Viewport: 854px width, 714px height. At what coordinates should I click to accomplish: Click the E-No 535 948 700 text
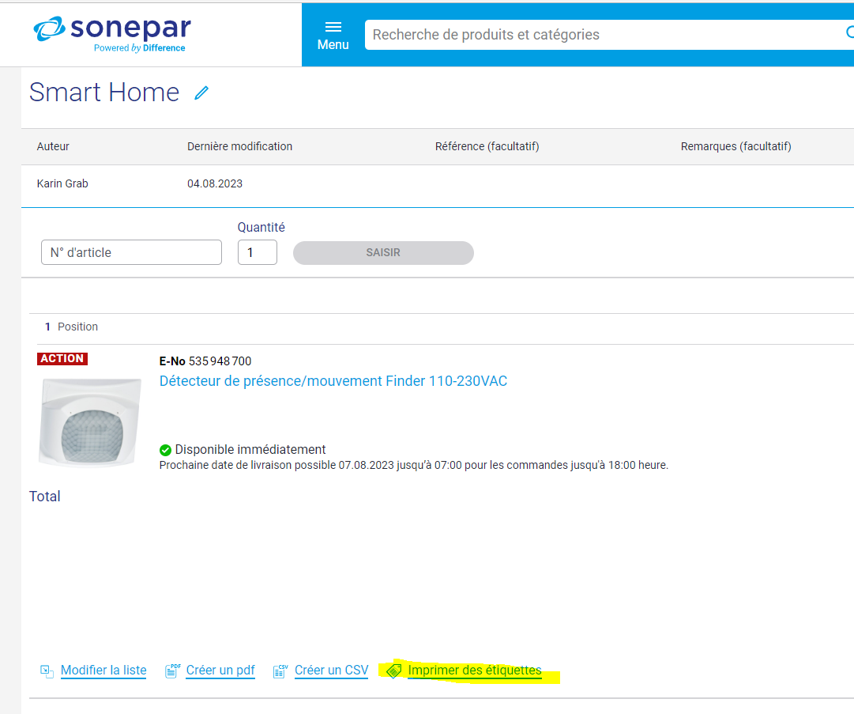205,361
